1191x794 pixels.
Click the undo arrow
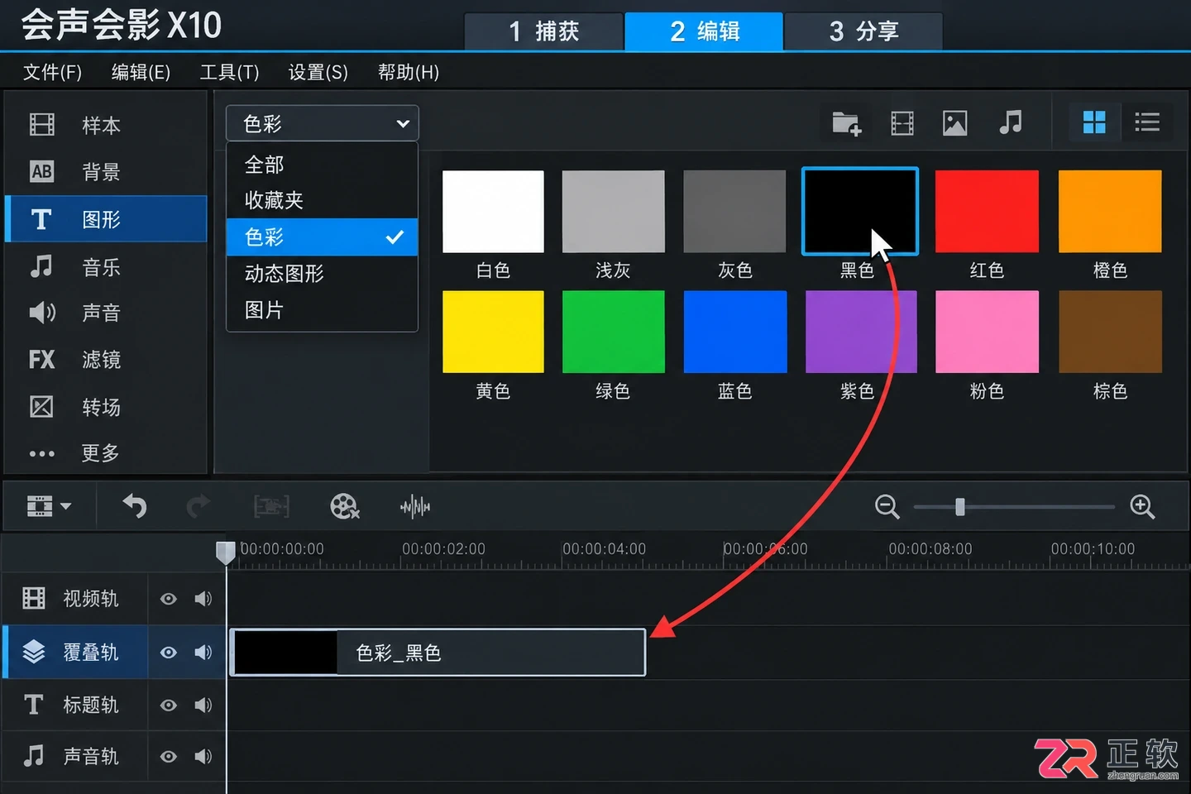pos(135,505)
